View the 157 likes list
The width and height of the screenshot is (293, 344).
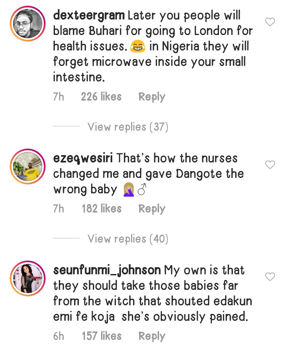tap(101, 336)
